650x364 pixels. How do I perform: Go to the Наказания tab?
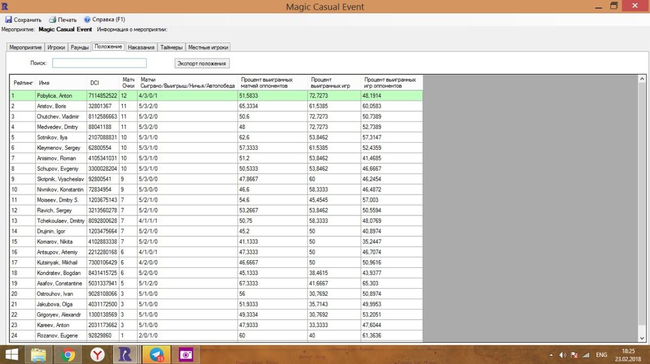point(141,47)
